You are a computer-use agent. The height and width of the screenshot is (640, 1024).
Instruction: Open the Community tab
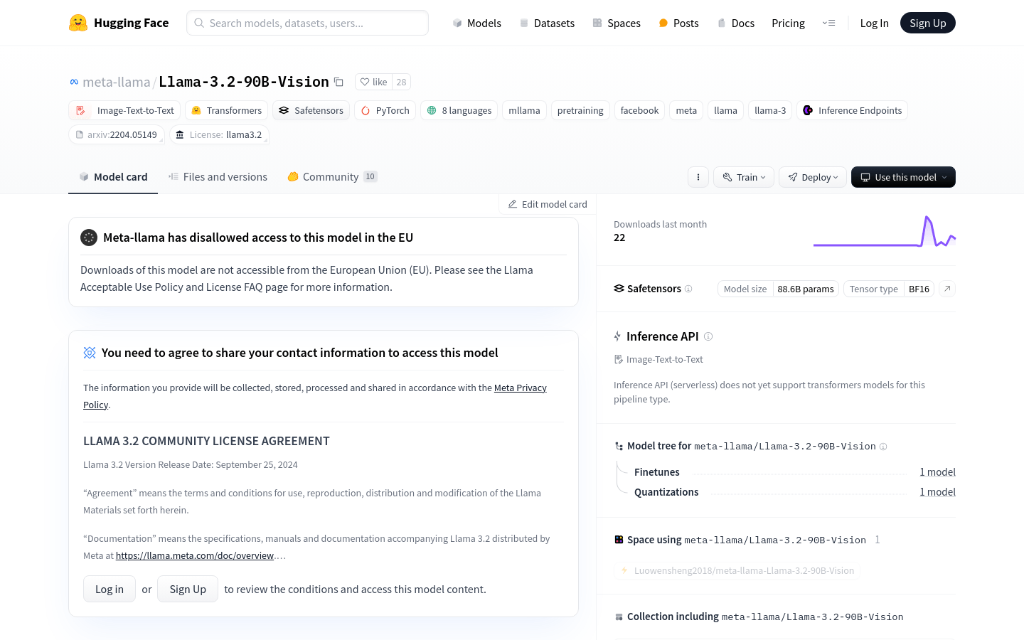[x=332, y=177]
